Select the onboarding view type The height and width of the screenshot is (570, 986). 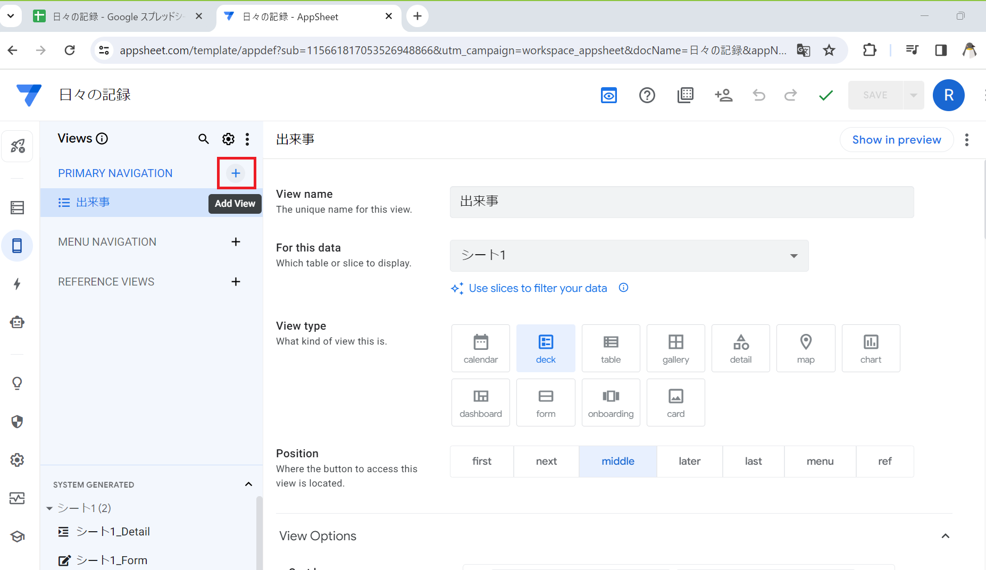pyautogui.click(x=611, y=403)
